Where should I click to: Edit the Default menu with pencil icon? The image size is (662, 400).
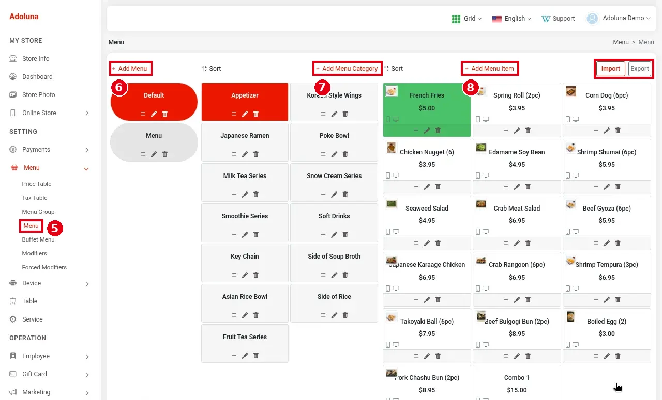[x=154, y=114]
